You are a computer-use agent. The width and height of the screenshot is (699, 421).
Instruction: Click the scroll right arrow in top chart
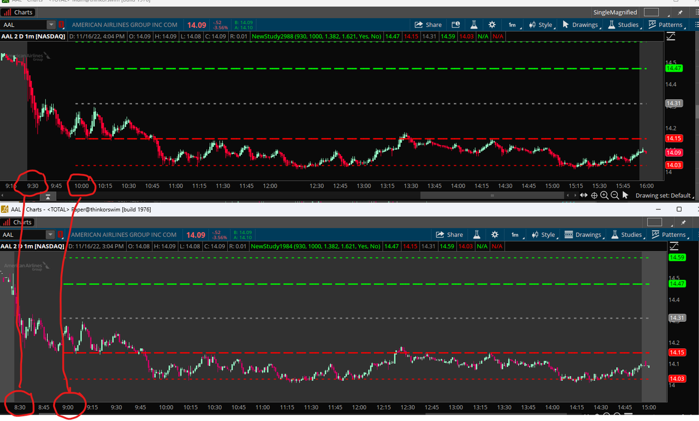pos(574,195)
